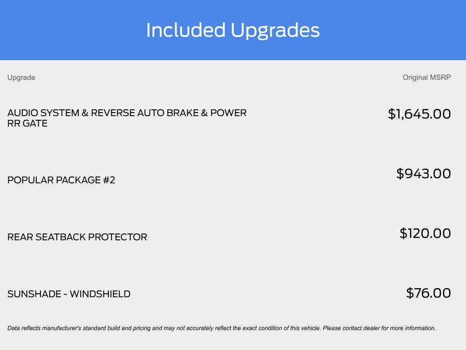Image resolution: width=466 pixels, height=350 pixels.
Task: Click the "Upgrade" column header
Action: click(21, 77)
